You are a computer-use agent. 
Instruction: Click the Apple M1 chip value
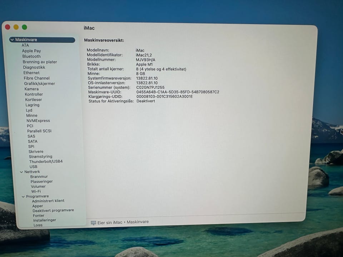pos(144,65)
